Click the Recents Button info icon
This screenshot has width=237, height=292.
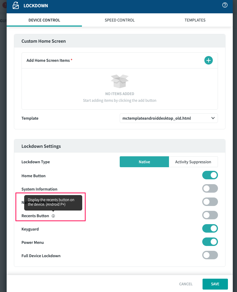coord(53,216)
